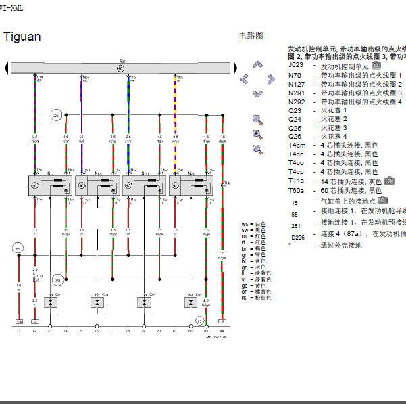Select the Q26 spark plug symbol
The image size is (406, 404).
pyautogui.click(x=191, y=302)
